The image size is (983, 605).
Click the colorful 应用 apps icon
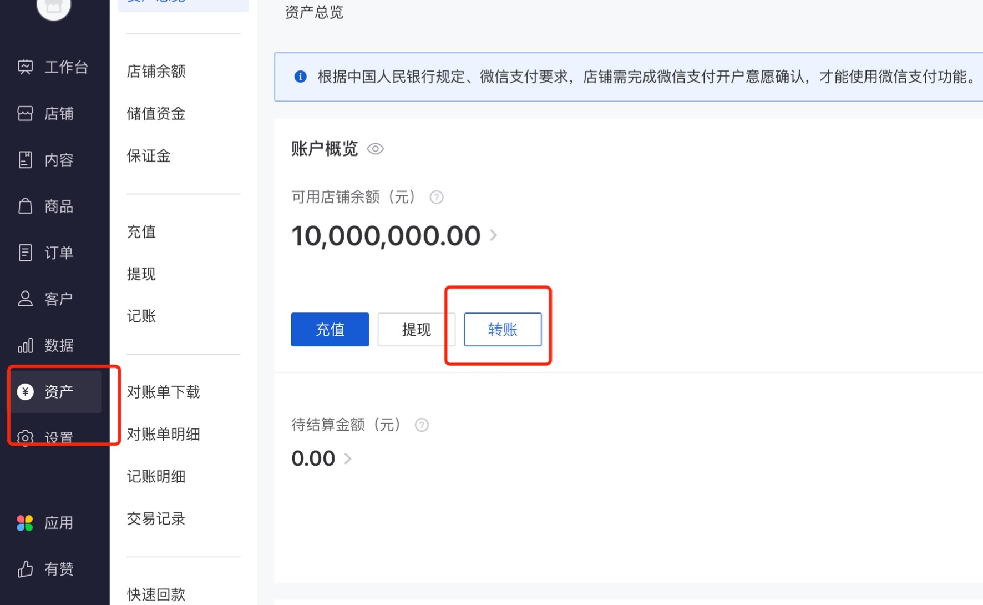coord(25,523)
